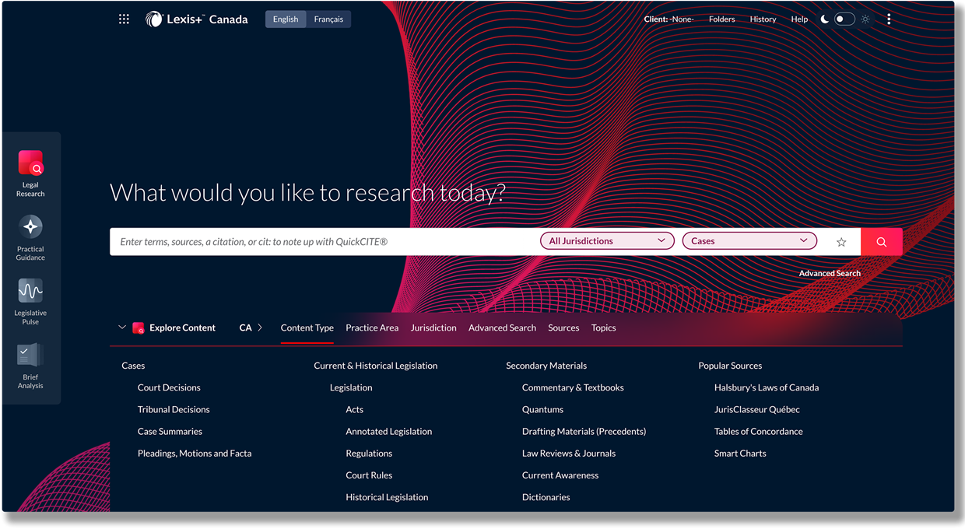This screenshot has height=529, width=965.
Task: Open Current & Historical Legislation
Action: pyautogui.click(x=376, y=366)
